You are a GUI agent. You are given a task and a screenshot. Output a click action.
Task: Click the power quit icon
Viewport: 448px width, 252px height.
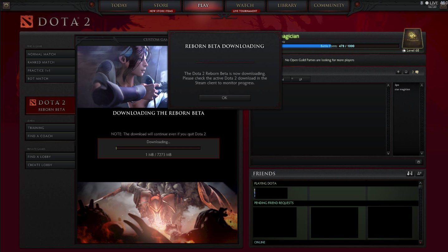[x=443, y=6]
